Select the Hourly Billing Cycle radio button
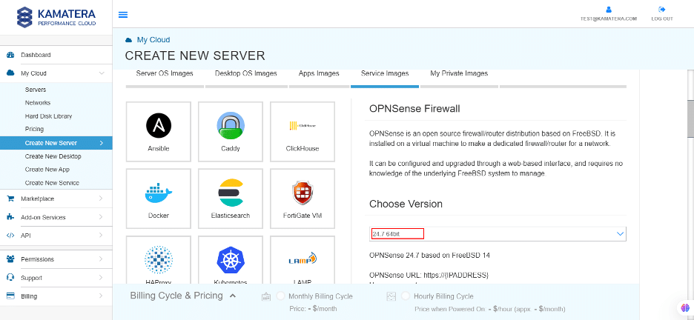 (x=406, y=296)
